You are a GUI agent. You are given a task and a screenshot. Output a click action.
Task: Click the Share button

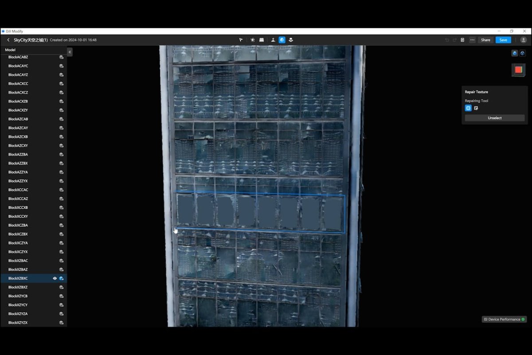(486, 40)
